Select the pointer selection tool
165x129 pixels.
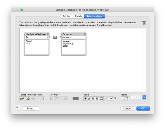pos(85,99)
